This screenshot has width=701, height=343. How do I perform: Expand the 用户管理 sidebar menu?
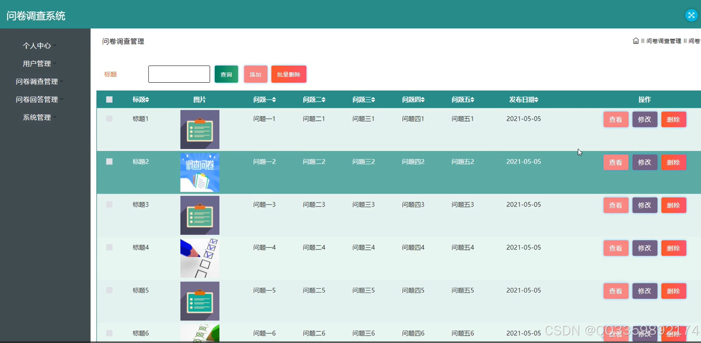pyautogui.click(x=39, y=64)
